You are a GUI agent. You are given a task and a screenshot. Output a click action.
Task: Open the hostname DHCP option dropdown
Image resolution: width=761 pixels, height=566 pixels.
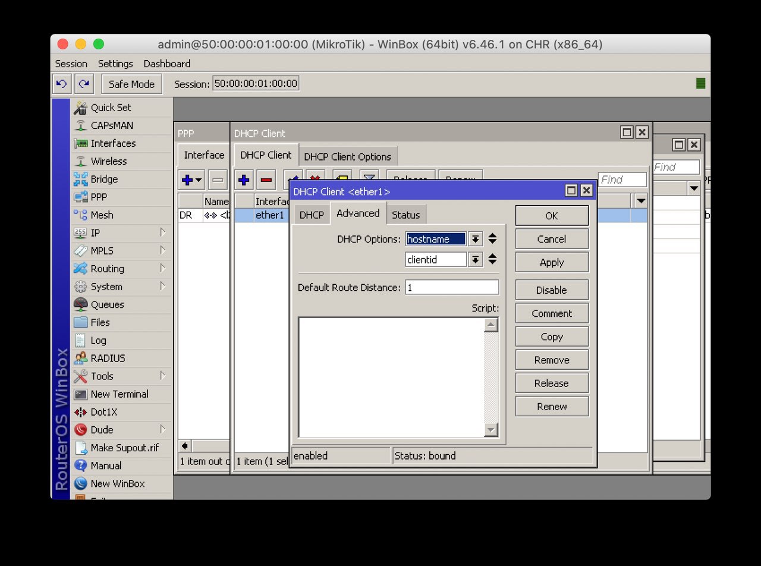[x=475, y=239]
